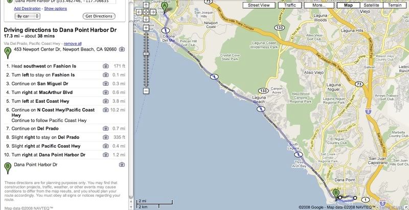This screenshot has width=409, height=210.
Task: Click destination marker B on the map
Action: pyautogui.click(x=336, y=195)
